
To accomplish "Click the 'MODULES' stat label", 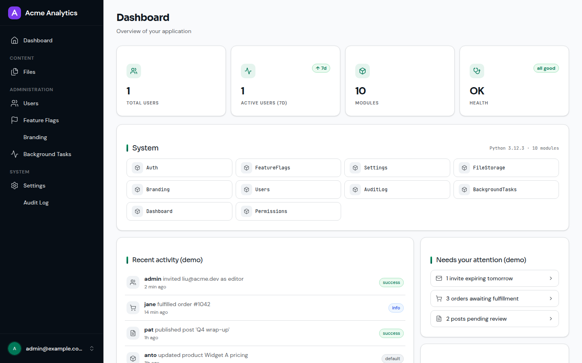I will (x=367, y=103).
